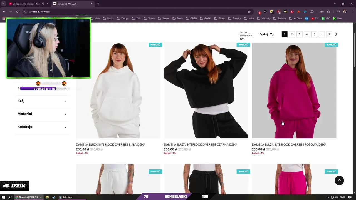Go to next products page arrow

(336, 34)
